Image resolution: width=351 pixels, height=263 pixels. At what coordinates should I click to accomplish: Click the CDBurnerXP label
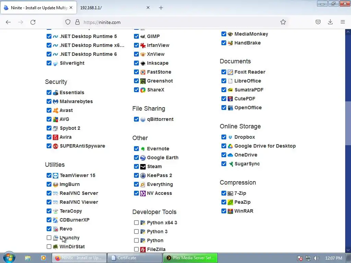(x=74, y=220)
